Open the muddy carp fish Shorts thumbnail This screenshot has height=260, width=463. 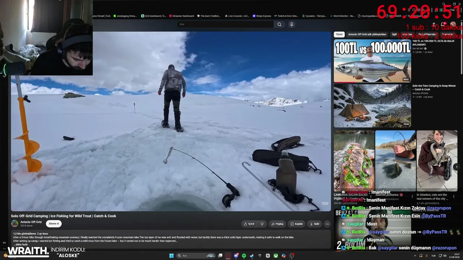(354, 161)
